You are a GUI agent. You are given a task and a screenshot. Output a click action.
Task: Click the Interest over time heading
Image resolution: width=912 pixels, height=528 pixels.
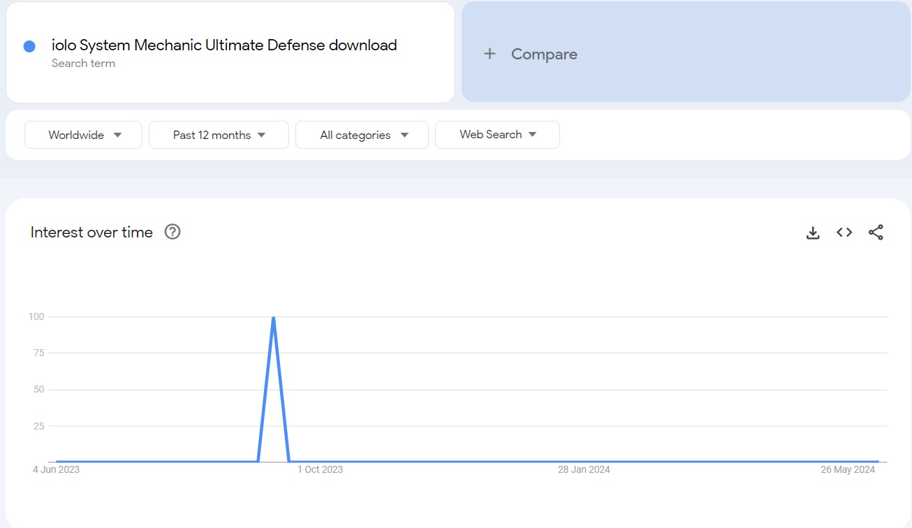[x=91, y=233]
